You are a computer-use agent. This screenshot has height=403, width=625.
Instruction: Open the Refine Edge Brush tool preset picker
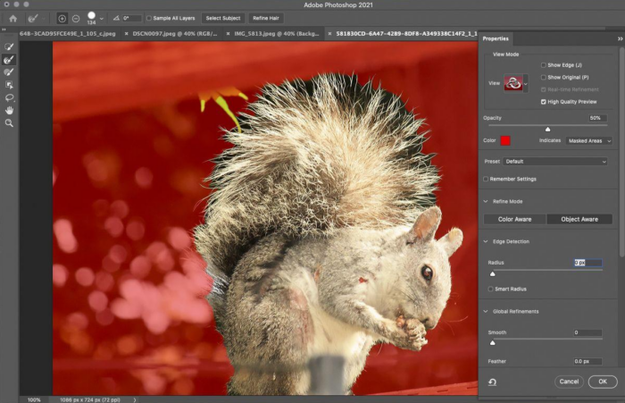coord(37,19)
